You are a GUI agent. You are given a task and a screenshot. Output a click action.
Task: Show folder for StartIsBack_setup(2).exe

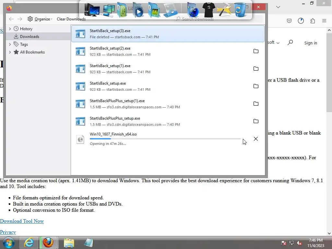256,51
